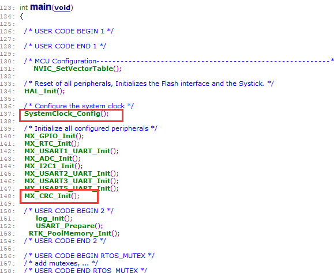Click Initialize all configured peripherals comment

(91, 128)
